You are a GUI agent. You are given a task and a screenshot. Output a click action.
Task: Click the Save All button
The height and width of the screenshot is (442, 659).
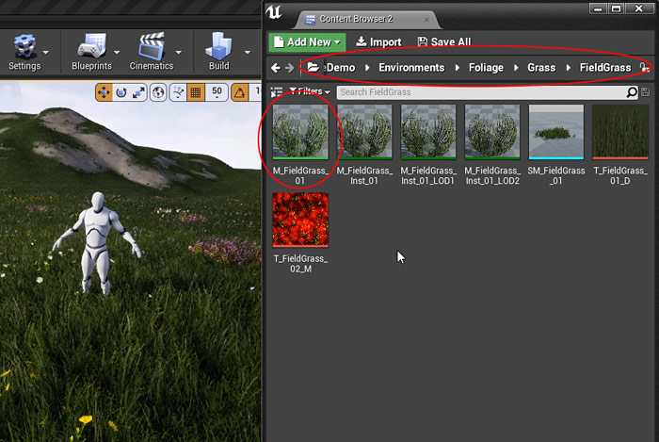coord(443,42)
